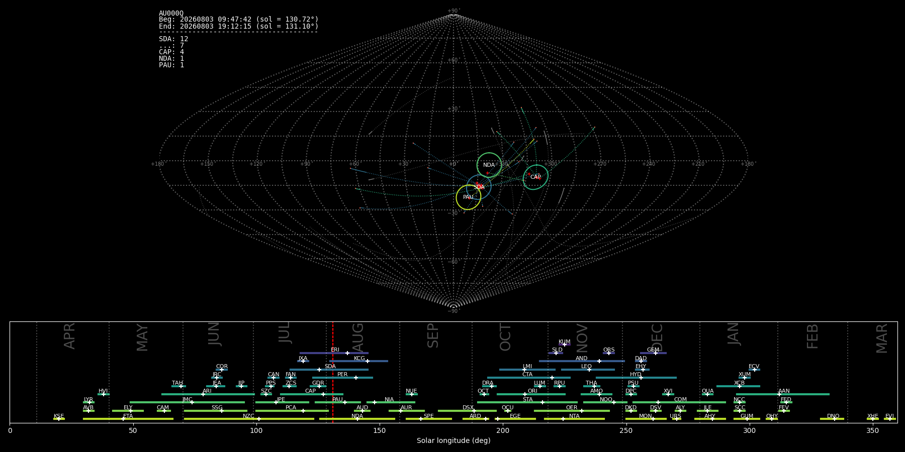
Task: Select the Solar longitude (deg) axis label
Action: [454, 440]
